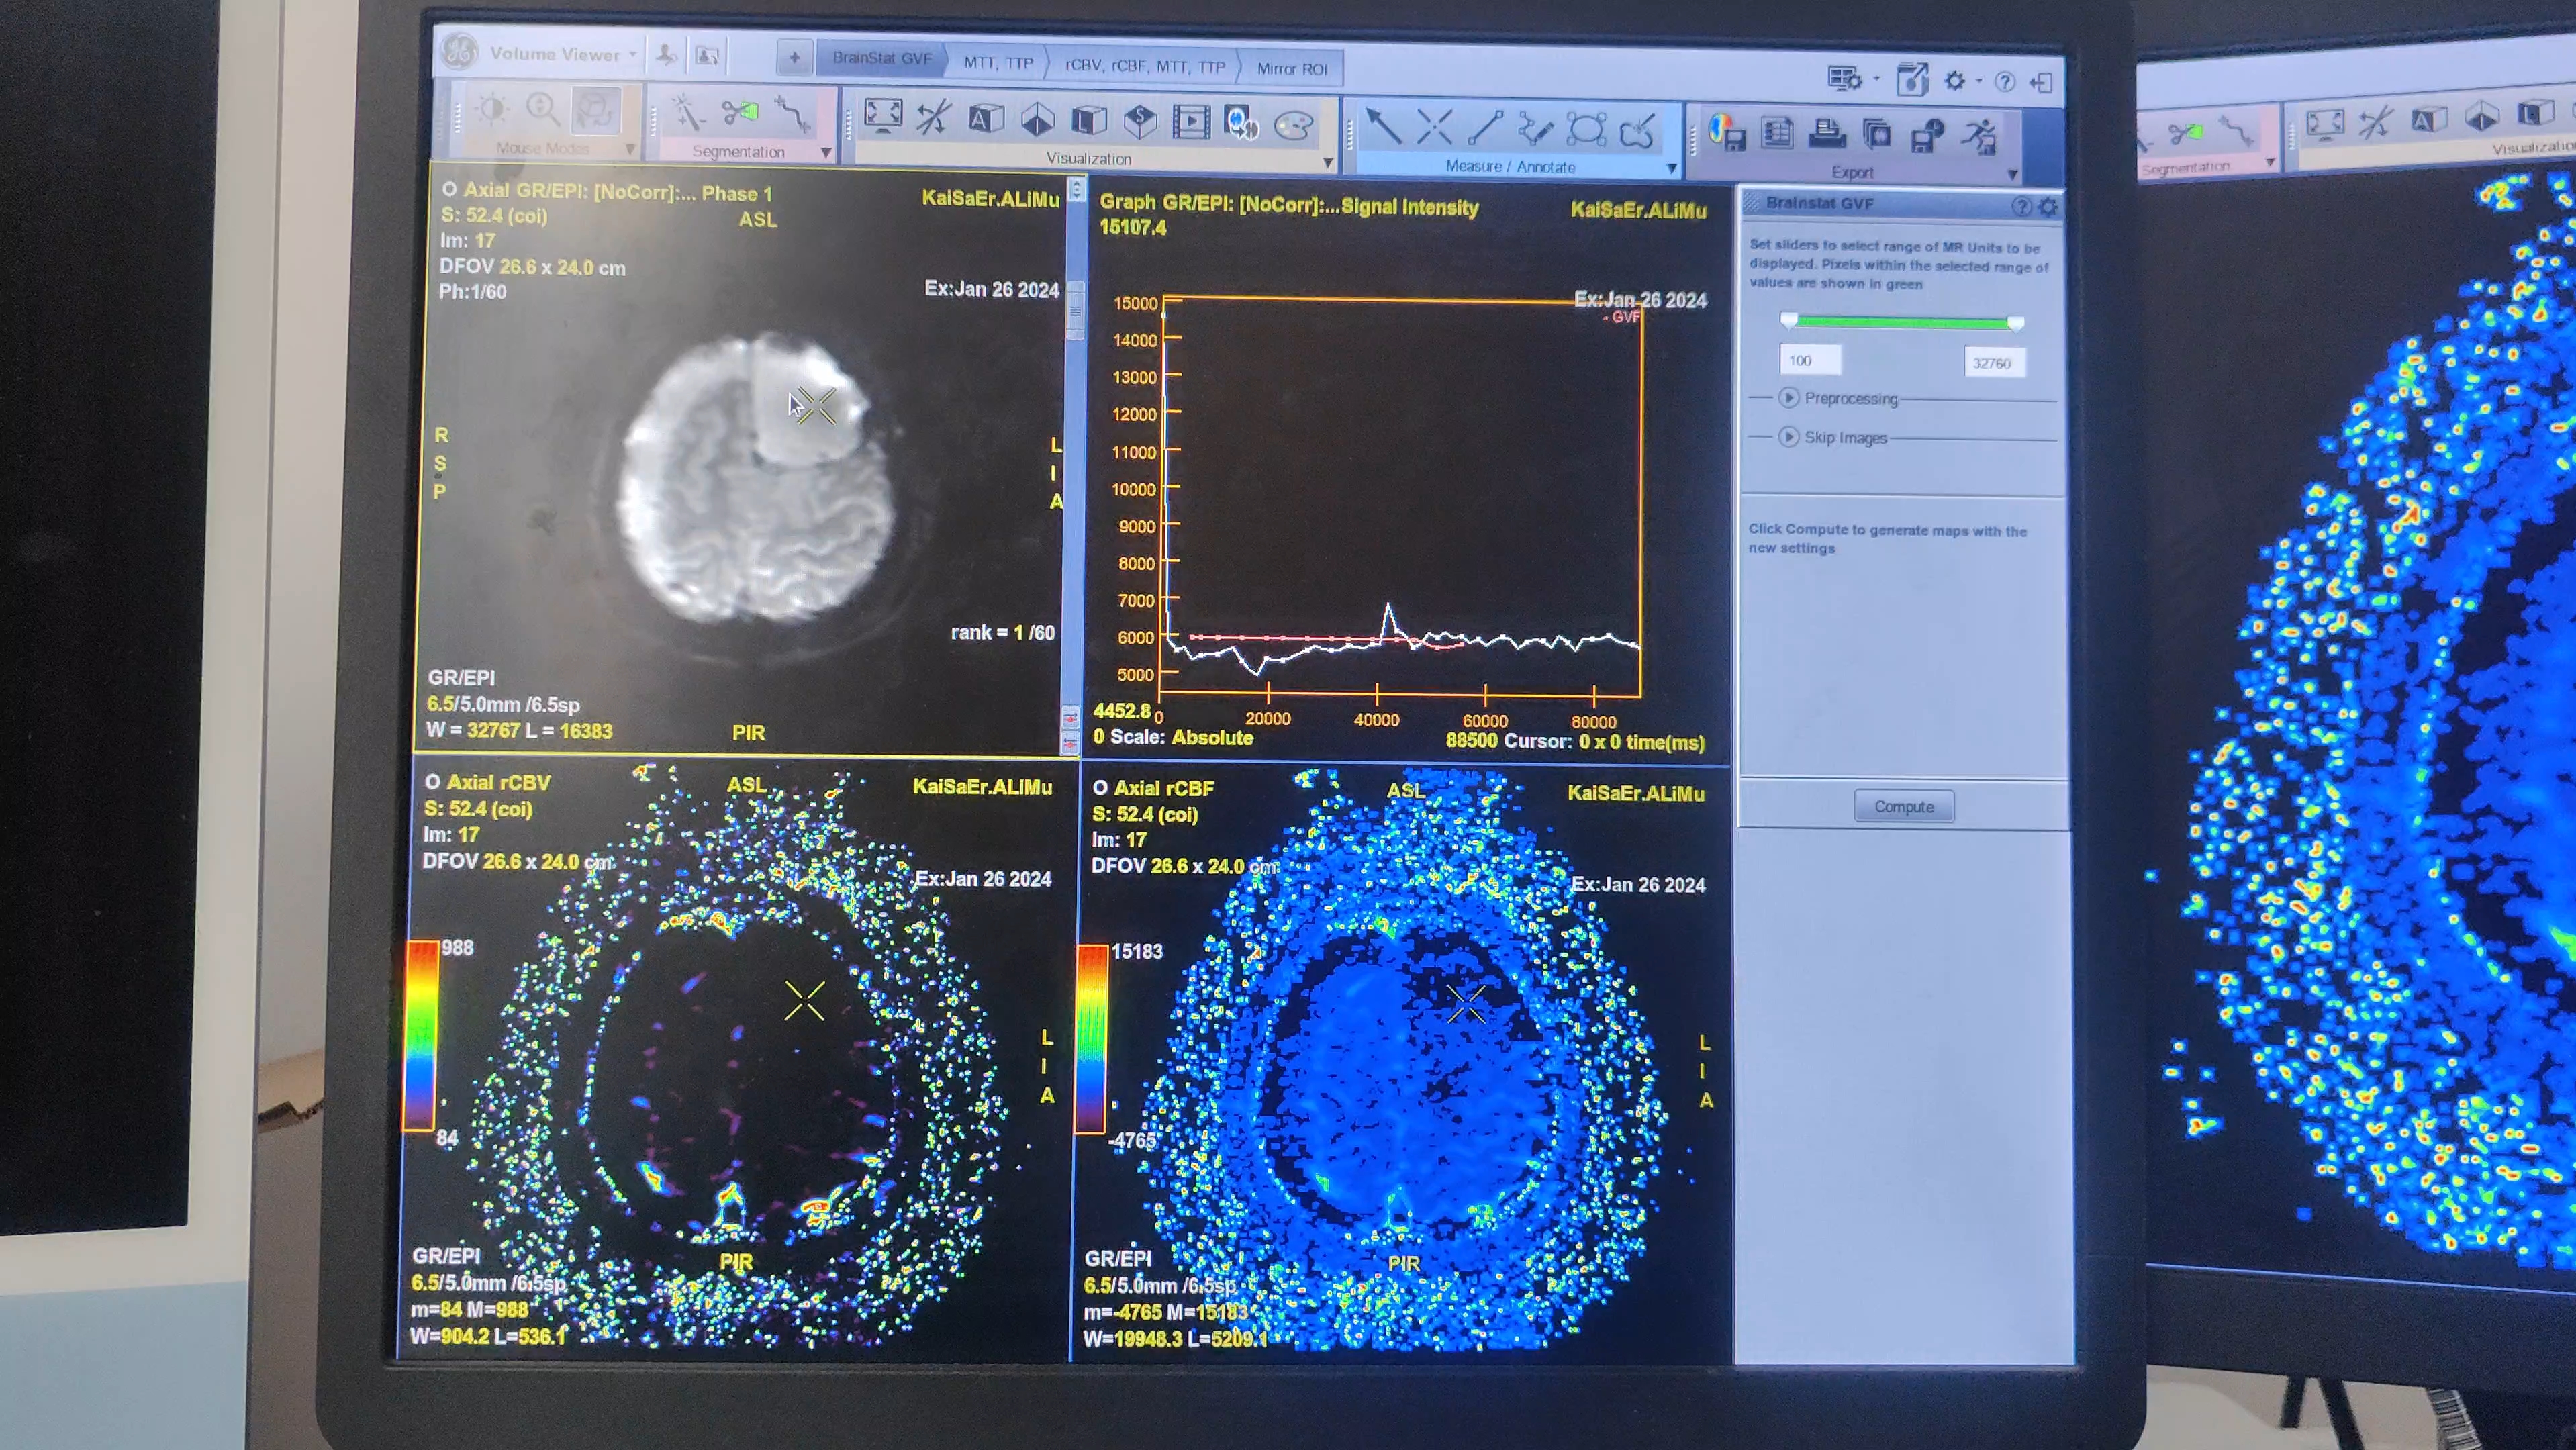Open the movie film strip tool
2576x1450 pixels.
coord(1191,123)
